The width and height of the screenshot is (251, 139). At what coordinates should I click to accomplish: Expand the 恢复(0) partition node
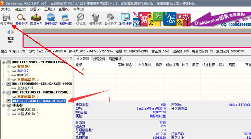coord(9,66)
